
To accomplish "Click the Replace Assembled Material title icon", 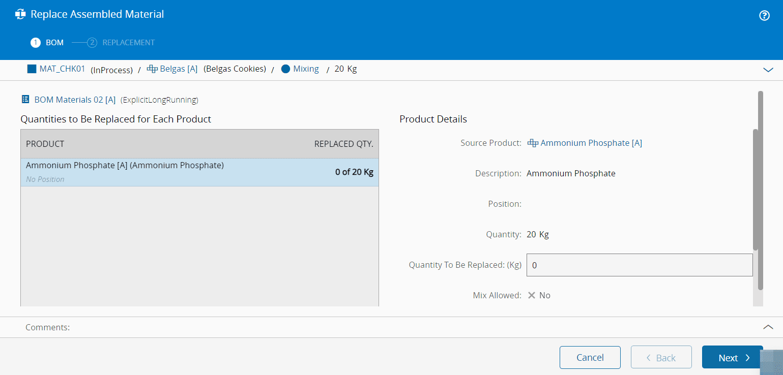I will (20, 14).
